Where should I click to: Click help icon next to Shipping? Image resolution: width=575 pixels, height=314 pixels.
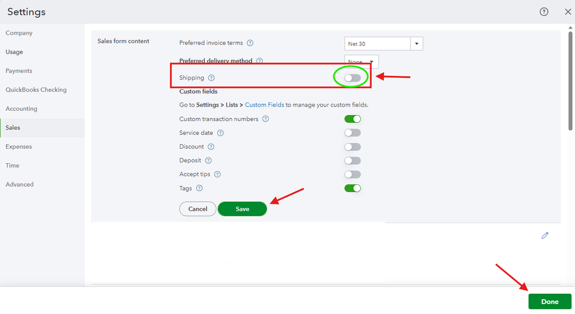(211, 78)
